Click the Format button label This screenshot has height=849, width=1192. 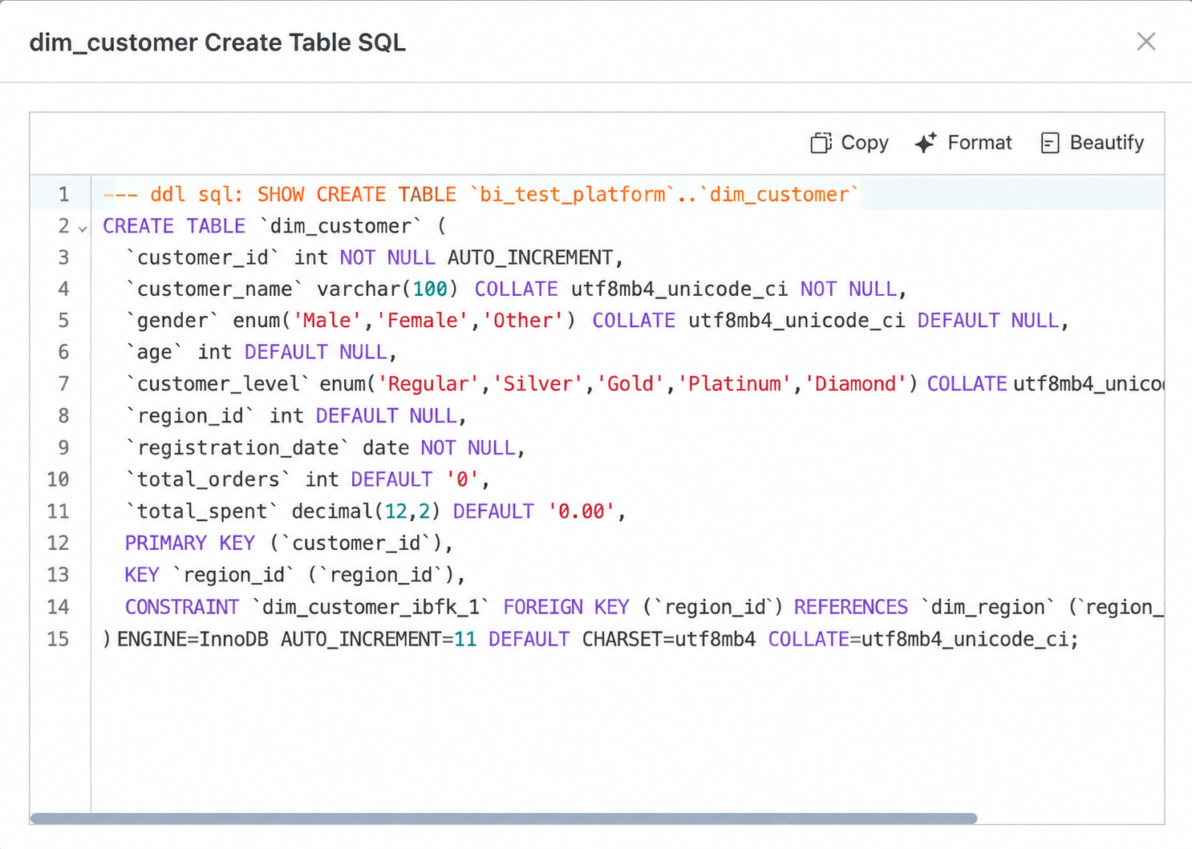pyautogui.click(x=979, y=143)
